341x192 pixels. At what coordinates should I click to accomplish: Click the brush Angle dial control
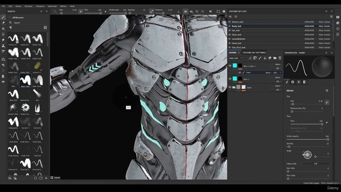coord(307,155)
